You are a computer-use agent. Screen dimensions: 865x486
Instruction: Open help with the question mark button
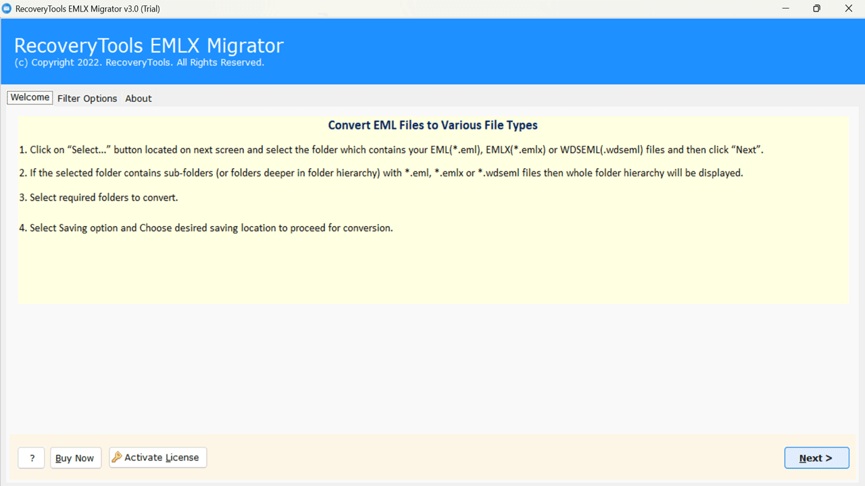pos(32,458)
